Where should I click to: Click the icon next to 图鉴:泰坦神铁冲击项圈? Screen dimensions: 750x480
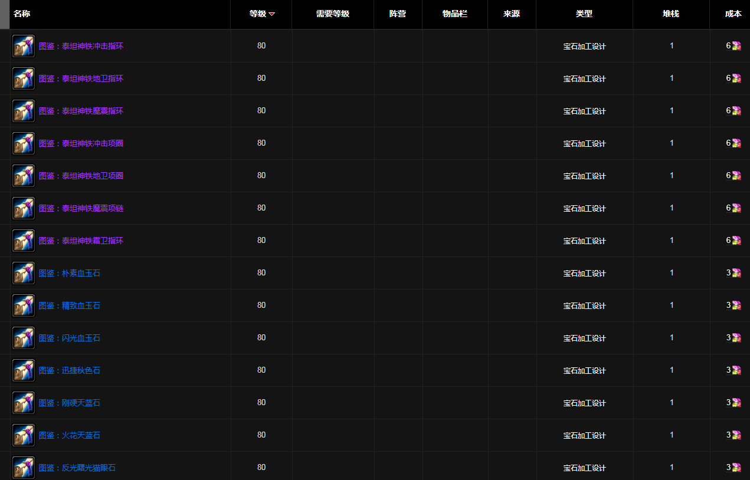point(24,143)
